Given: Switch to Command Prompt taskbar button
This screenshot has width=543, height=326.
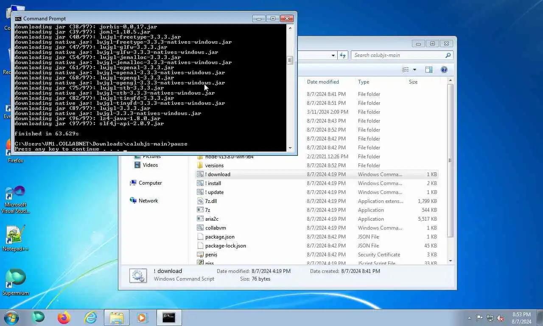Looking at the screenshot, I should point(169,317).
